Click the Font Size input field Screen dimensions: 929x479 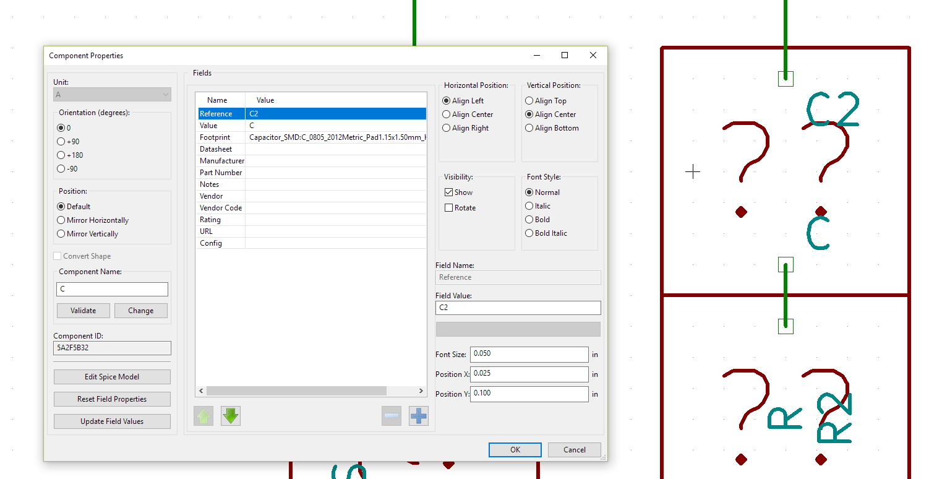click(529, 354)
